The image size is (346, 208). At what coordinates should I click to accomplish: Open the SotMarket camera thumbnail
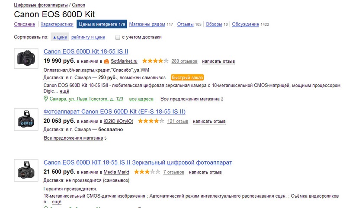click(x=26, y=58)
